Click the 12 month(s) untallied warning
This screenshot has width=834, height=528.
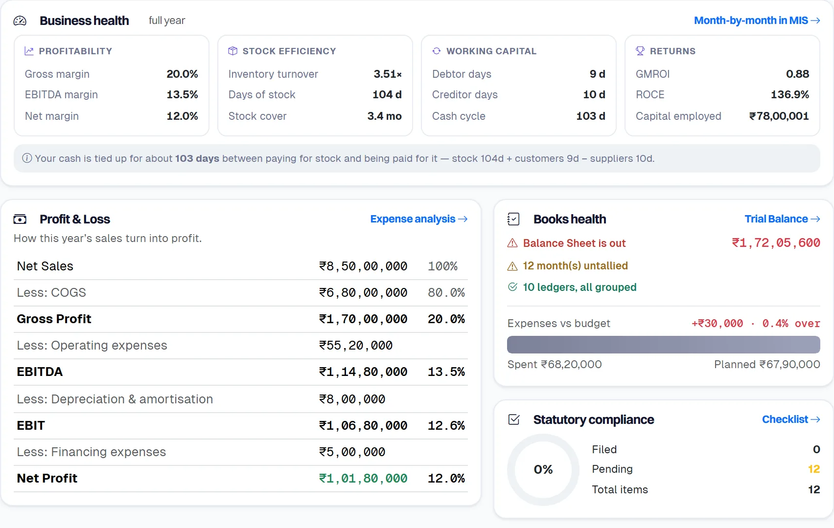click(x=575, y=266)
